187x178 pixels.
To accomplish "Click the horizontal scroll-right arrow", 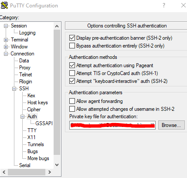I will click(50, 172).
